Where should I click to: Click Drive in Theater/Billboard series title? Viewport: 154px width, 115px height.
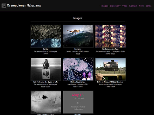click(x=110, y=82)
